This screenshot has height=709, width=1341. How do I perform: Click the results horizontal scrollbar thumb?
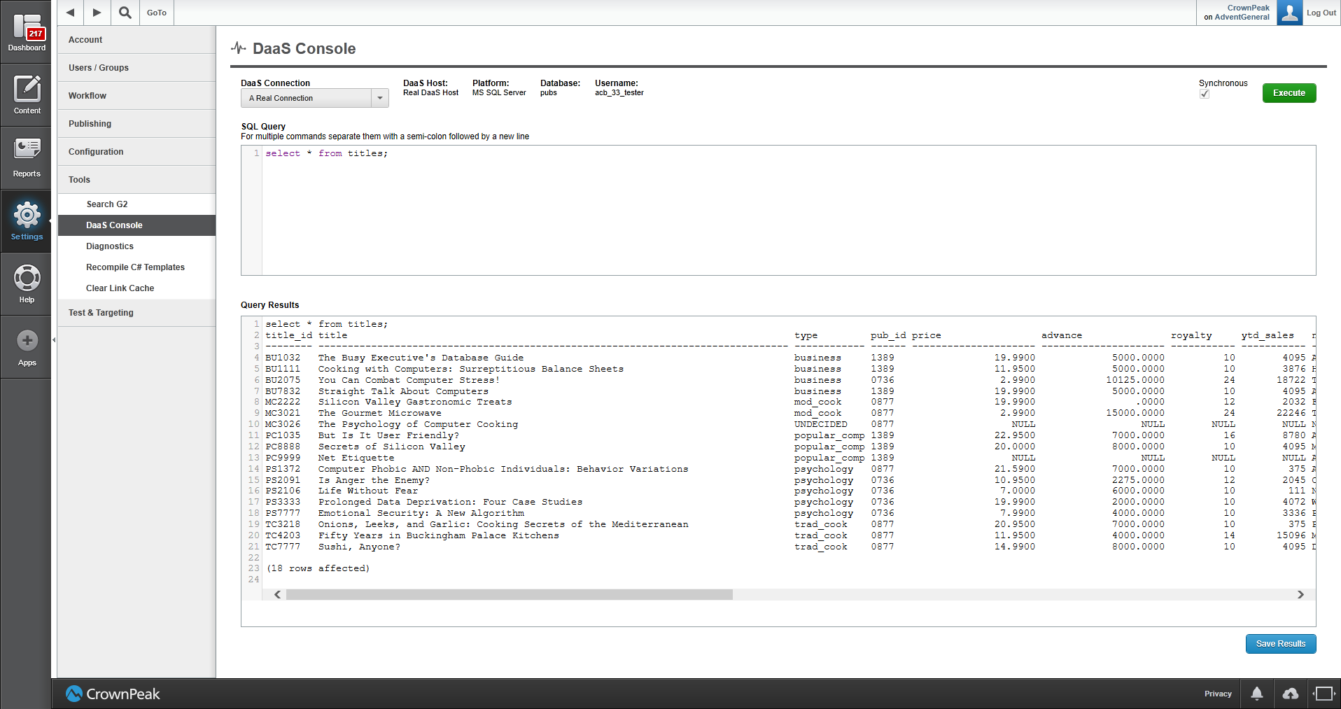[x=510, y=595]
